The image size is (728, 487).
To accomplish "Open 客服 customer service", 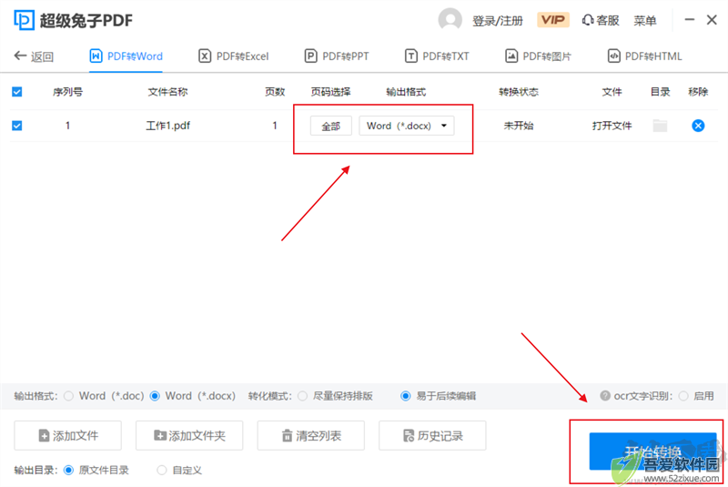I will coord(601,20).
